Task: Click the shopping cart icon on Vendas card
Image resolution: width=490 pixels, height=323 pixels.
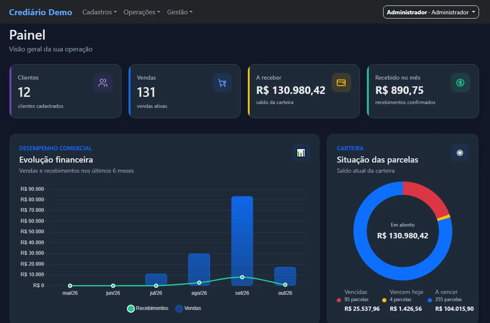Action: tap(222, 83)
